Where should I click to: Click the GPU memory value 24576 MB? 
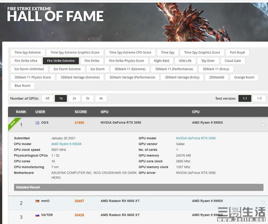(x=183, y=155)
